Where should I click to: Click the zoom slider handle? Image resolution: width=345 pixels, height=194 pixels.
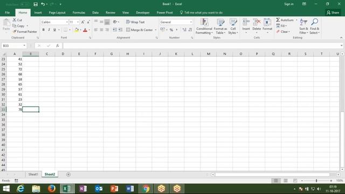[x=316, y=181]
